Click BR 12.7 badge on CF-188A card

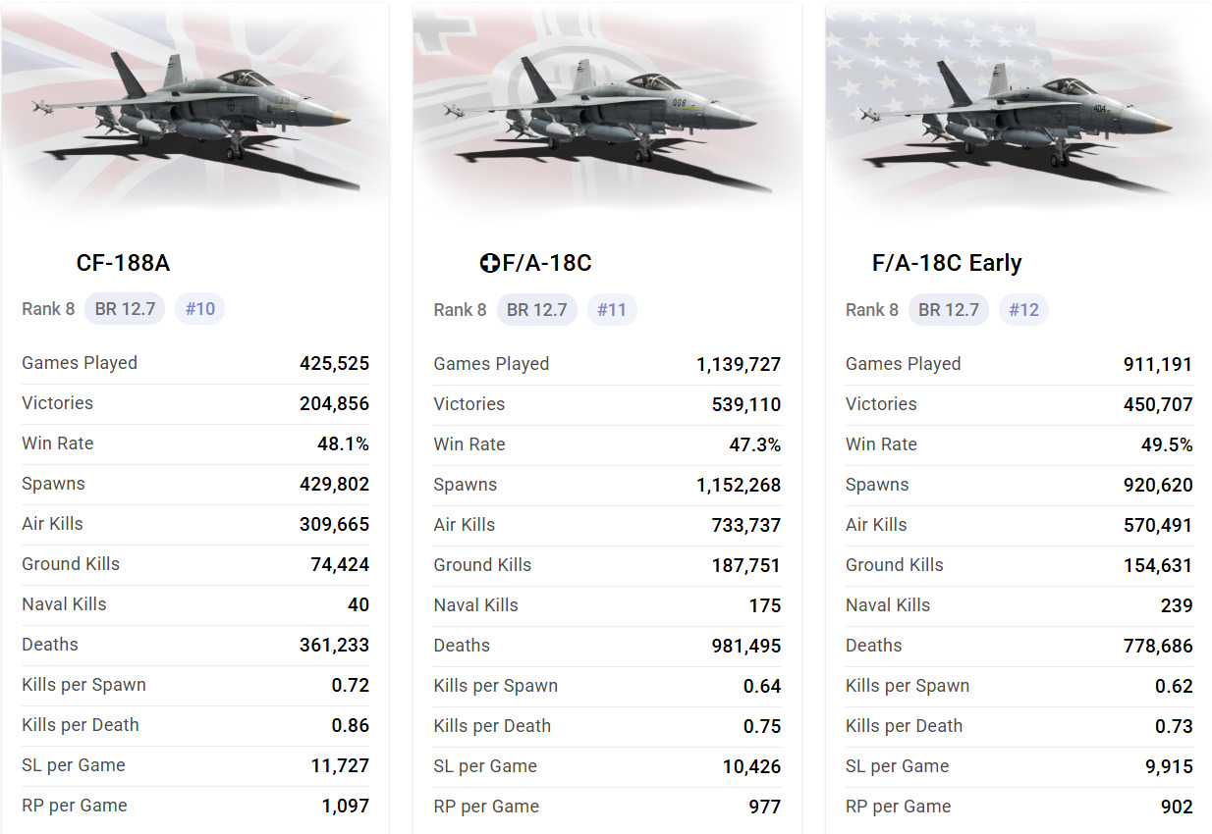[125, 309]
